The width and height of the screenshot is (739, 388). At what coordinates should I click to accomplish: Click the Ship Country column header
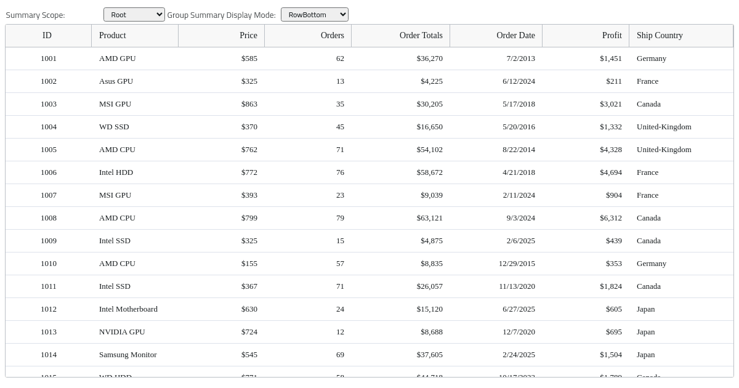[681, 36]
